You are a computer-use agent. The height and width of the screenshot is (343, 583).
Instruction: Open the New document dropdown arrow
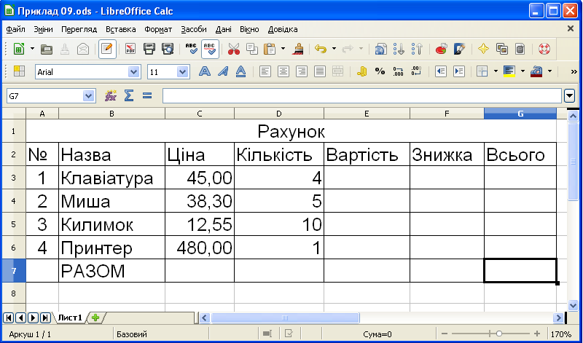32,49
